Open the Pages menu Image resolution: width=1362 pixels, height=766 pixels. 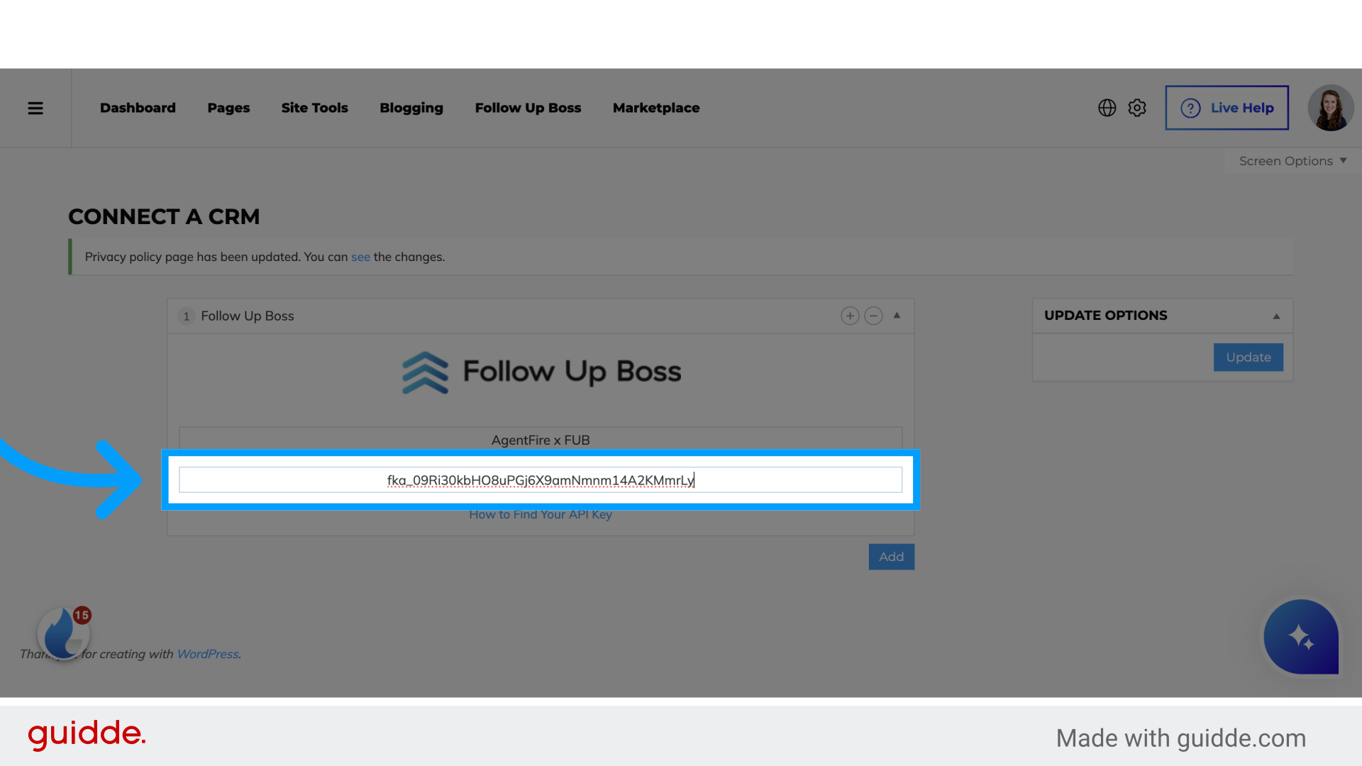click(x=228, y=108)
